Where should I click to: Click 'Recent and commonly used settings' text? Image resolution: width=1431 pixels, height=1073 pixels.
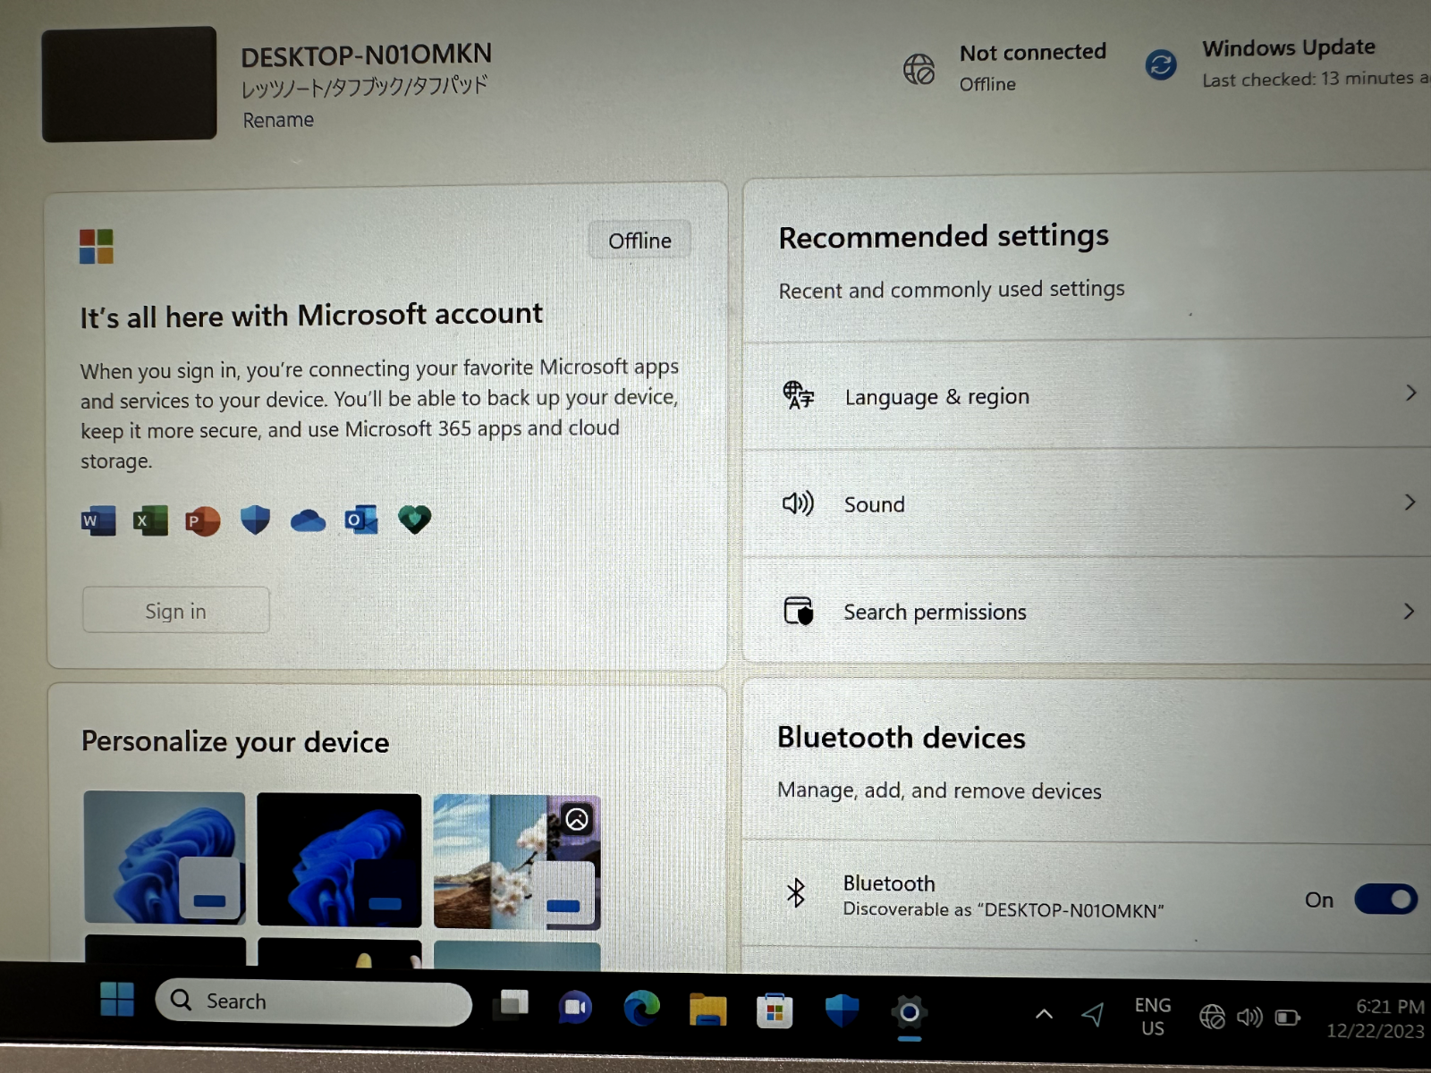pyautogui.click(x=952, y=290)
